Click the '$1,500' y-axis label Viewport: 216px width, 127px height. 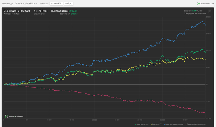click(x=208, y=34)
